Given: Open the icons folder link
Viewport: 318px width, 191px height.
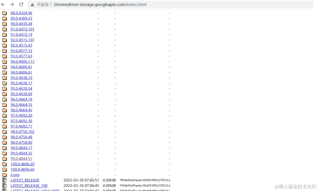Looking at the screenshot, I should tap(15, 175).
